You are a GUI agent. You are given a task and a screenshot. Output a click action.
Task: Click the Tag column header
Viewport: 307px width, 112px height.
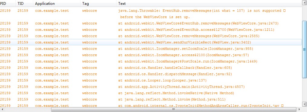click(98, 4)
